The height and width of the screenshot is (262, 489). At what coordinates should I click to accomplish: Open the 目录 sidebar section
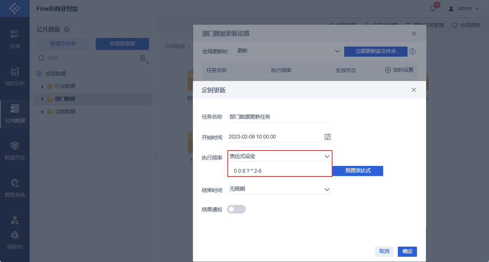[x=15, y=39]
